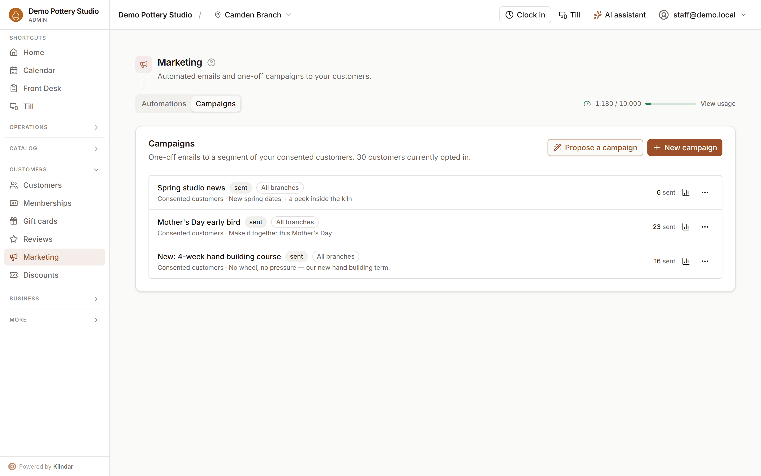Viewport: 761px width, 476px height.
Task: Open more options for Mother's Day early bird
Action: tap(705, 227)
